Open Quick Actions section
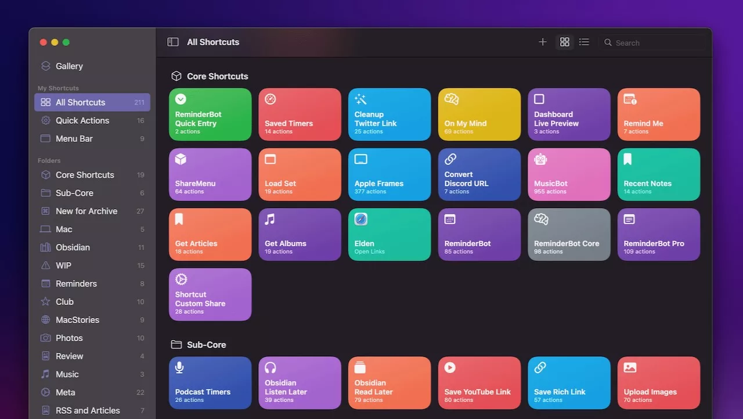 [92, 120]
